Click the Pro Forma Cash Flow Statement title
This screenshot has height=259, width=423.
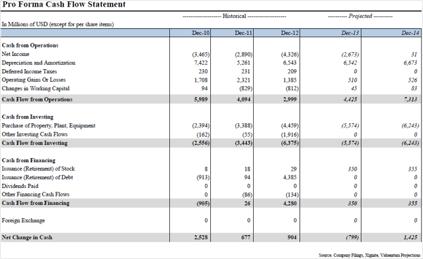coord(64,5)
